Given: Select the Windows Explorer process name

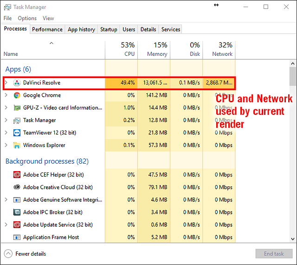Looking at the screenshot, I should (x=44, y=145).
